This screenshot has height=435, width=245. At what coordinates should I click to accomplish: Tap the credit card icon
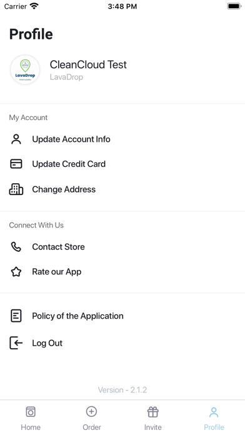pyautogui.click(x=16, y=164)
